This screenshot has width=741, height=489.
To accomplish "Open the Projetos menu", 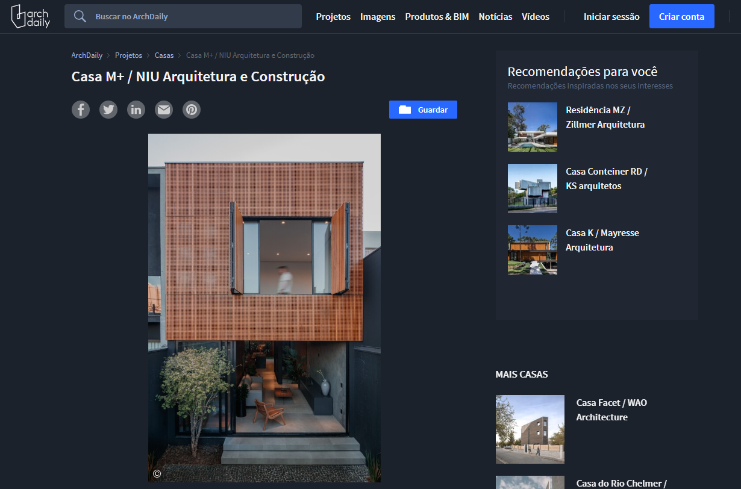I will [x=333, y=17].
